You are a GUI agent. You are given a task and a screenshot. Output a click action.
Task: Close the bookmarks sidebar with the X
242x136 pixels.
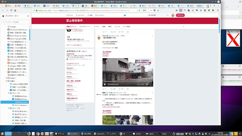28,16
